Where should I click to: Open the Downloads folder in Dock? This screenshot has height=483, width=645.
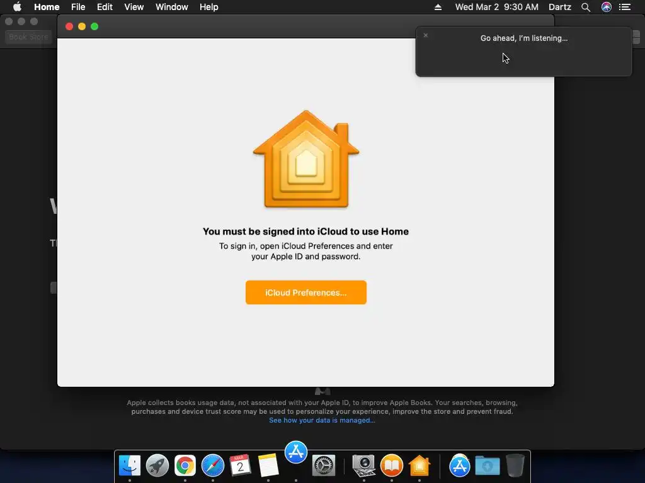[x=488, y=465]
